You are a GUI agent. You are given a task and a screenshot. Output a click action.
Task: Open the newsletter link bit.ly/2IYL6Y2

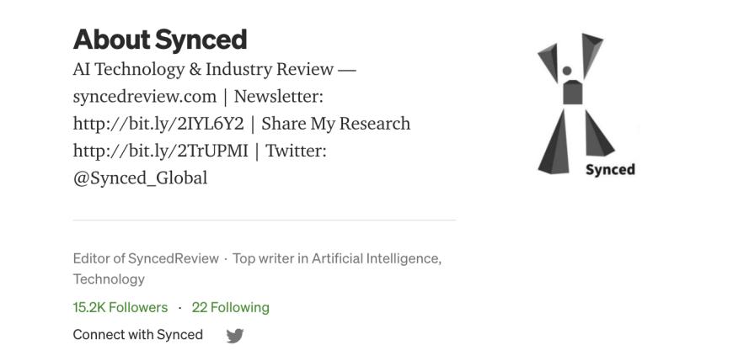click(158, 124)
